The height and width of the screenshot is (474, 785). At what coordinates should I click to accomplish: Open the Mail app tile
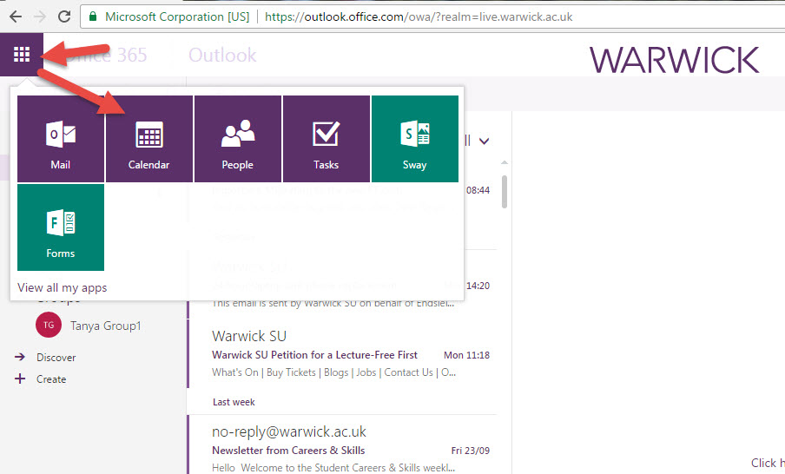click(61, 139)
